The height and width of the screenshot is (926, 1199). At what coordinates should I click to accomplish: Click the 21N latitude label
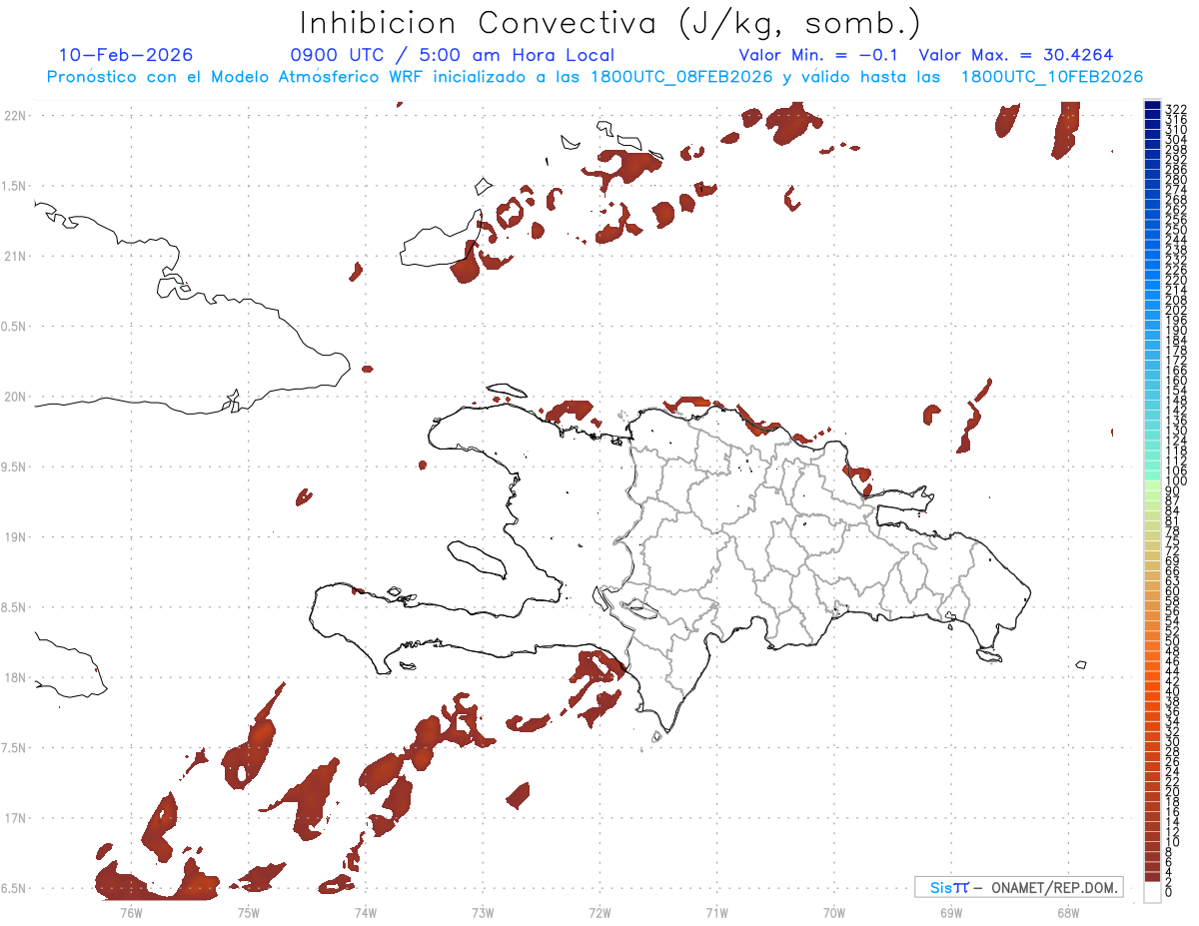tap(15, 257)
